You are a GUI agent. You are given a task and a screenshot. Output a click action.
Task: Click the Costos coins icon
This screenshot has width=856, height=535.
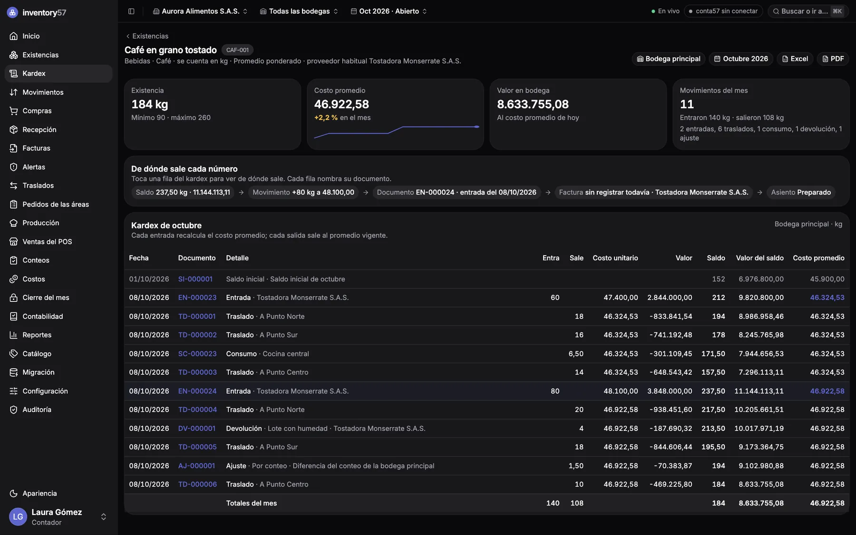(14, 279)
